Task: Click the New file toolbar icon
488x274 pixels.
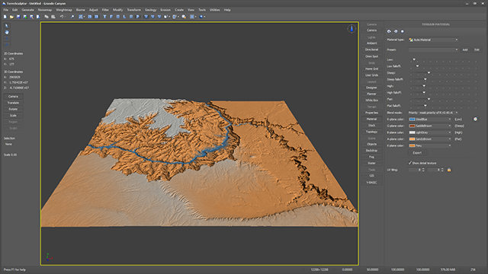Action: point(5,17)
